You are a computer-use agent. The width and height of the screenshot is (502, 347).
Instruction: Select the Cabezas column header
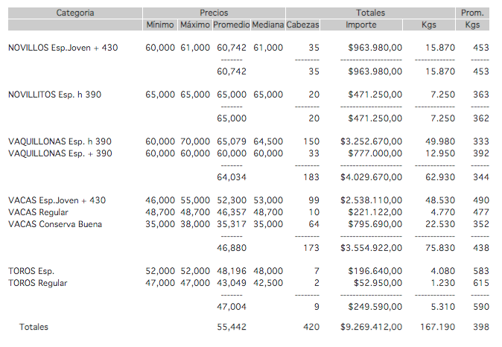pos(302,25)
